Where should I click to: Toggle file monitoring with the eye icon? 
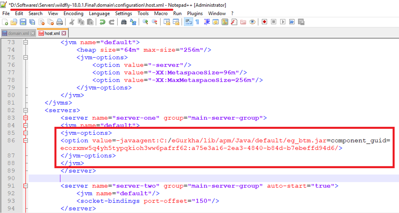pos(252,22)
